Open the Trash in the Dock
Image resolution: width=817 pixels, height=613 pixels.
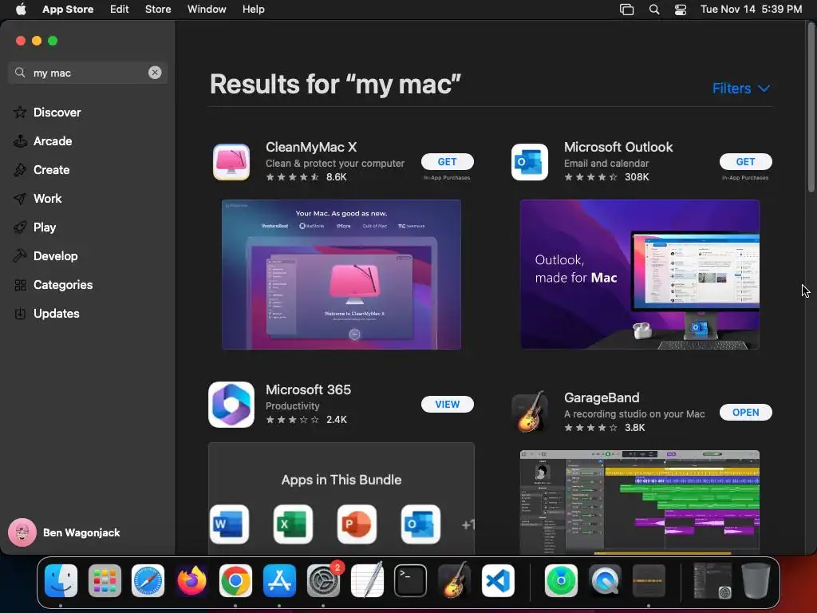pyautogui.click(x=756, y=580)
